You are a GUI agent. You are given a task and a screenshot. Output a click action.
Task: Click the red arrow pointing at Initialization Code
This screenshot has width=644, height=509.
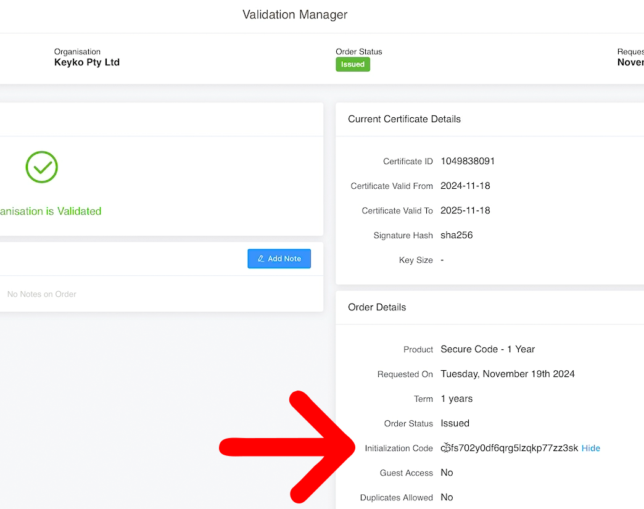click(x=287, y=447)
